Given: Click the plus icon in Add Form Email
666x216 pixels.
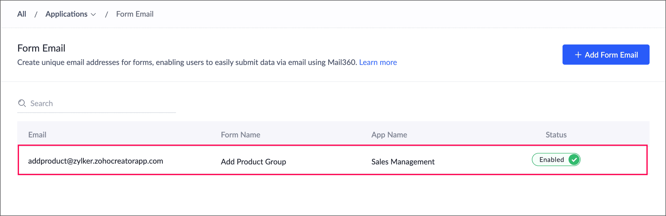Looking at the screenshot, I should (x=578, y=55).
